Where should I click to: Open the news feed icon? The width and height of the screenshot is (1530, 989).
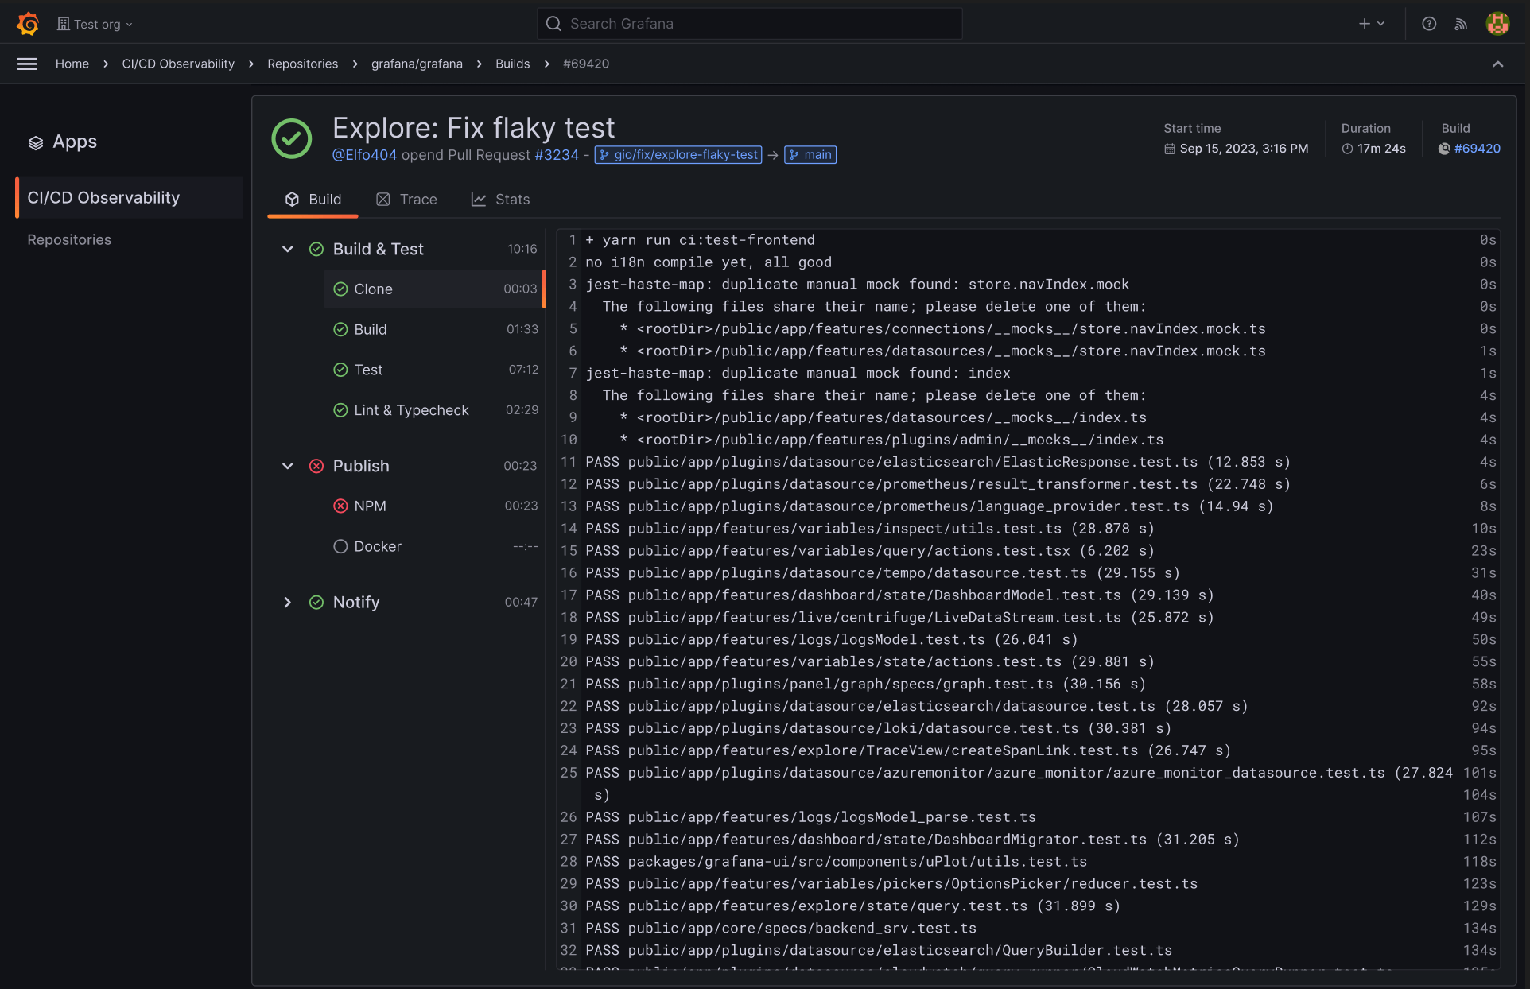coord(1462,24)
